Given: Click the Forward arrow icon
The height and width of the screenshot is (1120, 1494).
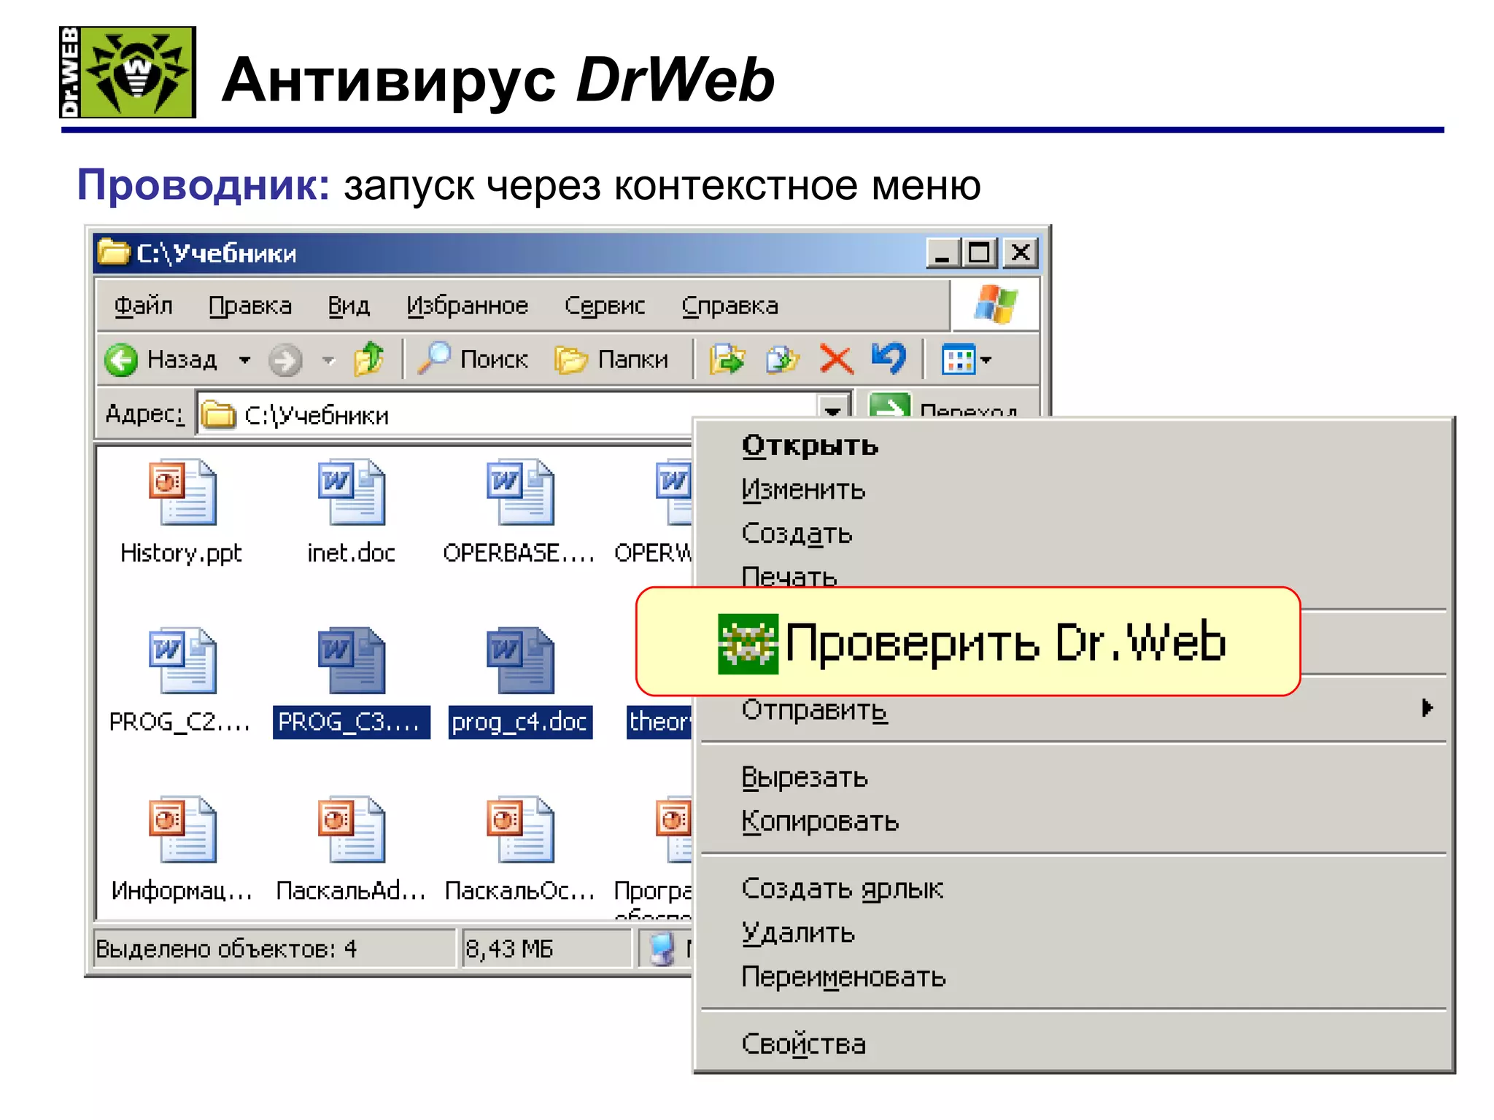Looking at the screenshot, I should (x=285, y=359).
